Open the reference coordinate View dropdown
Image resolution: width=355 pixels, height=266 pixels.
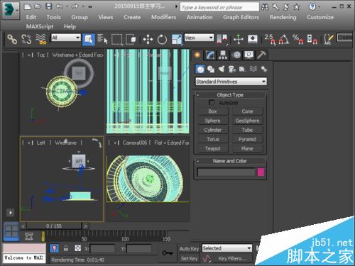pos(199,38)
